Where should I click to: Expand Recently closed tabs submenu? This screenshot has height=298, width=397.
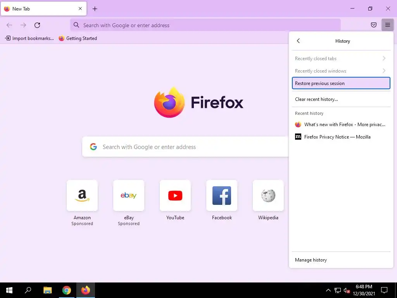(341, 59)
